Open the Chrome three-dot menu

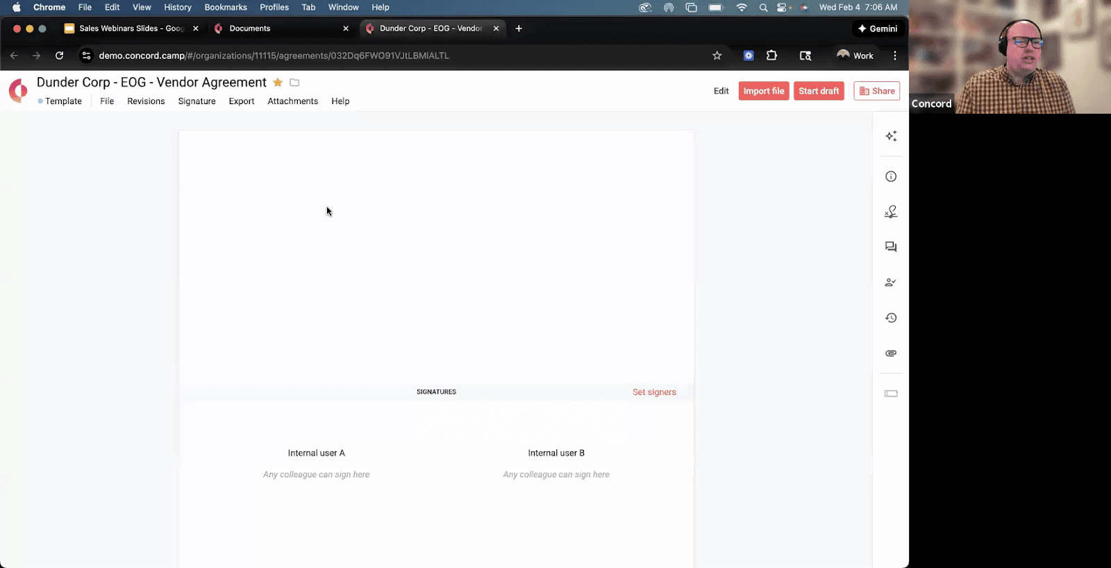(x=895, y=56)
